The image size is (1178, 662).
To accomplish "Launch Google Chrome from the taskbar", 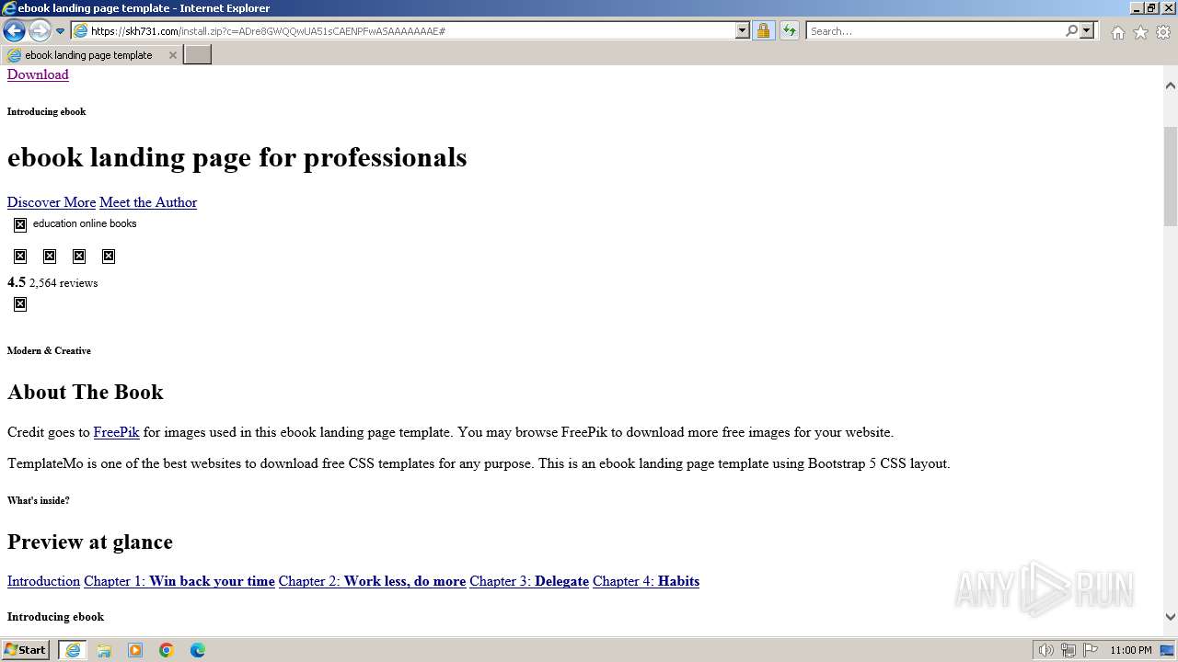I will (x=167, y=650).
